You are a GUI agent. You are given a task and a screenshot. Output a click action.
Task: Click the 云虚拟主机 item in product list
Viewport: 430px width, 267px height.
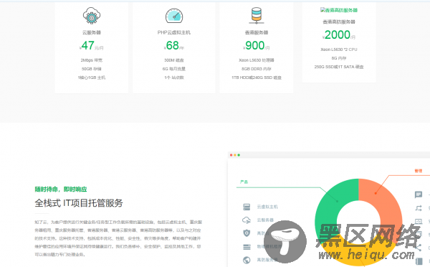267,207
